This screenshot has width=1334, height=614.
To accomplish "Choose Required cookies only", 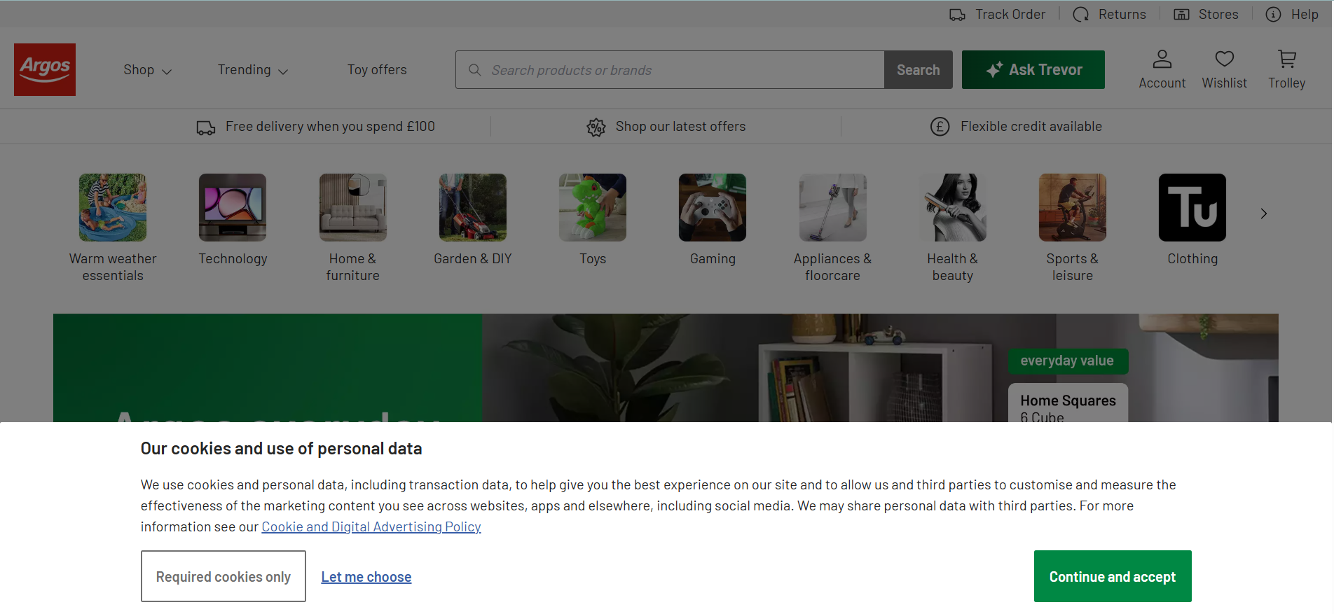I will 224,576.
